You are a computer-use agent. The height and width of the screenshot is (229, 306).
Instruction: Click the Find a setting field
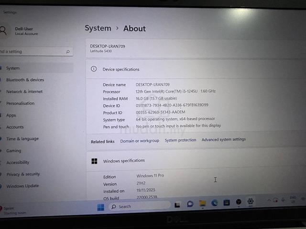[x=36, y=52]
